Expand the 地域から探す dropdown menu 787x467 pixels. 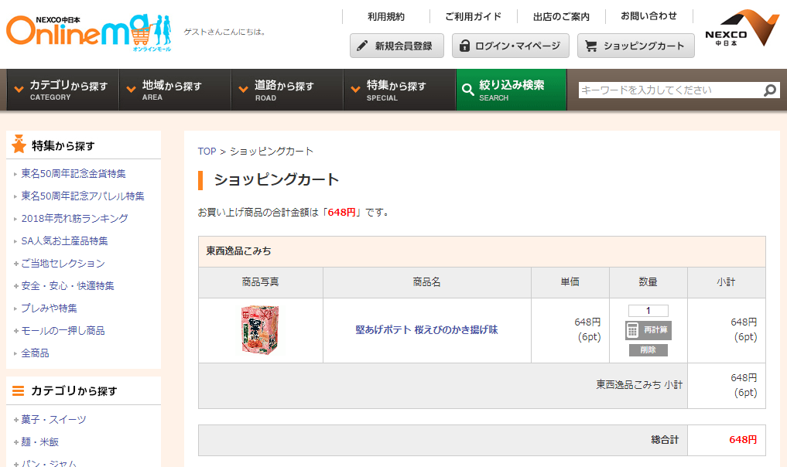click(x=175, y=90)
